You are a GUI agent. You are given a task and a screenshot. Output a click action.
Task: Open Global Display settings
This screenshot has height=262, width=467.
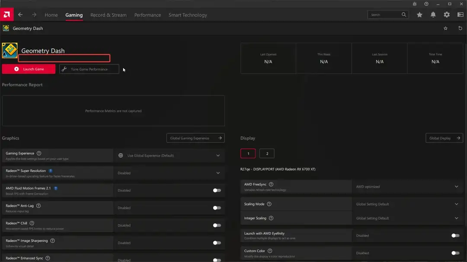tap(444, 138)
